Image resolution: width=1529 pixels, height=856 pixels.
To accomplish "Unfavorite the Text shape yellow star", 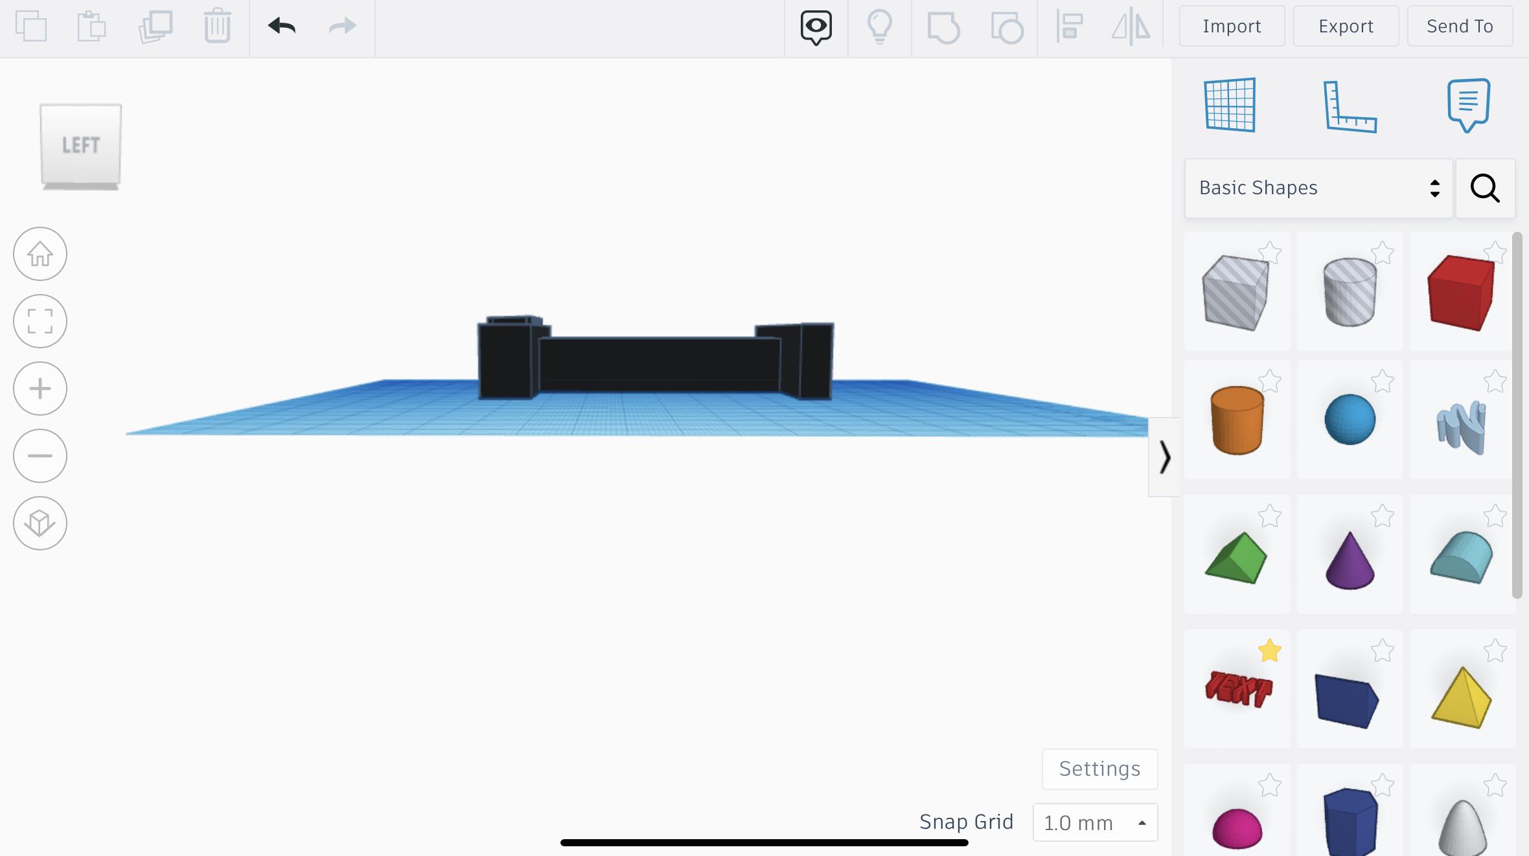I will (1270, 650).
